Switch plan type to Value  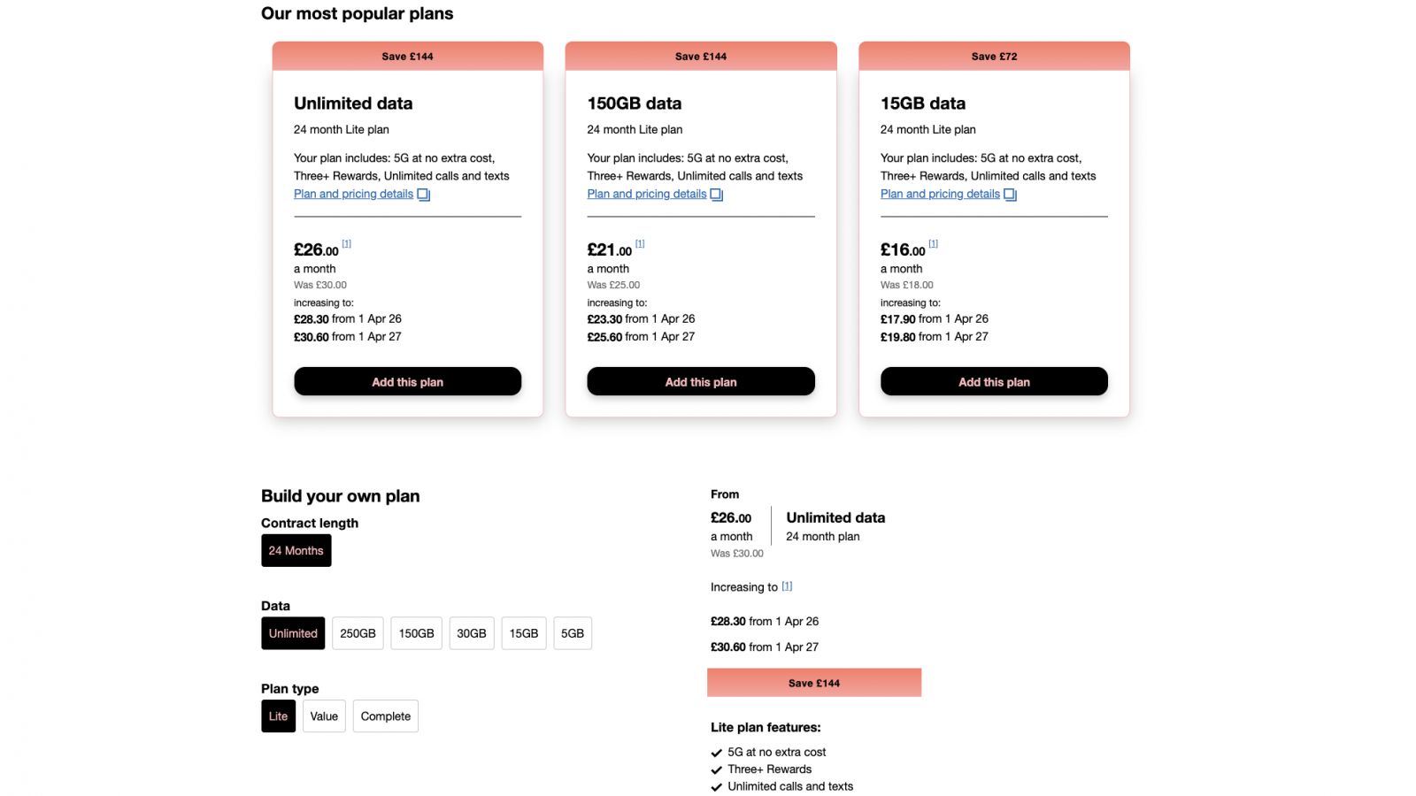pos(324,716)
